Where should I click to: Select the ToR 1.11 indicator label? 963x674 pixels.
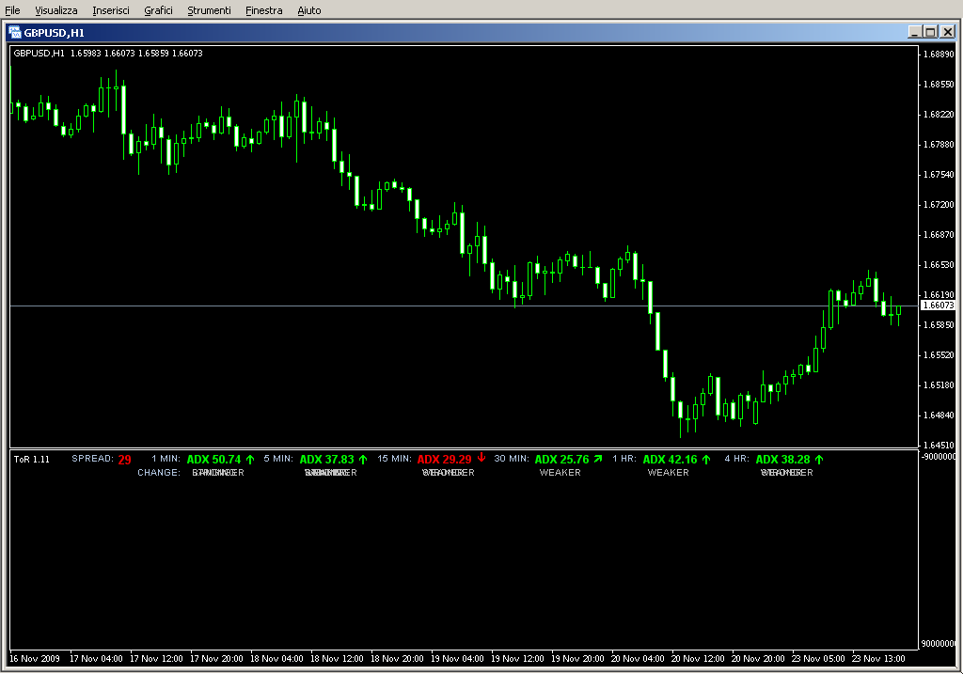32,459
